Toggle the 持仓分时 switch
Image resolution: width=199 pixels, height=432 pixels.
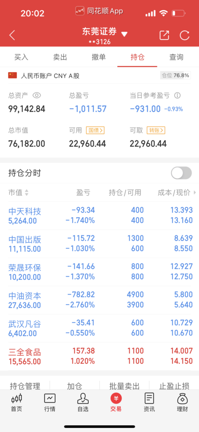(x=181, y=173)
